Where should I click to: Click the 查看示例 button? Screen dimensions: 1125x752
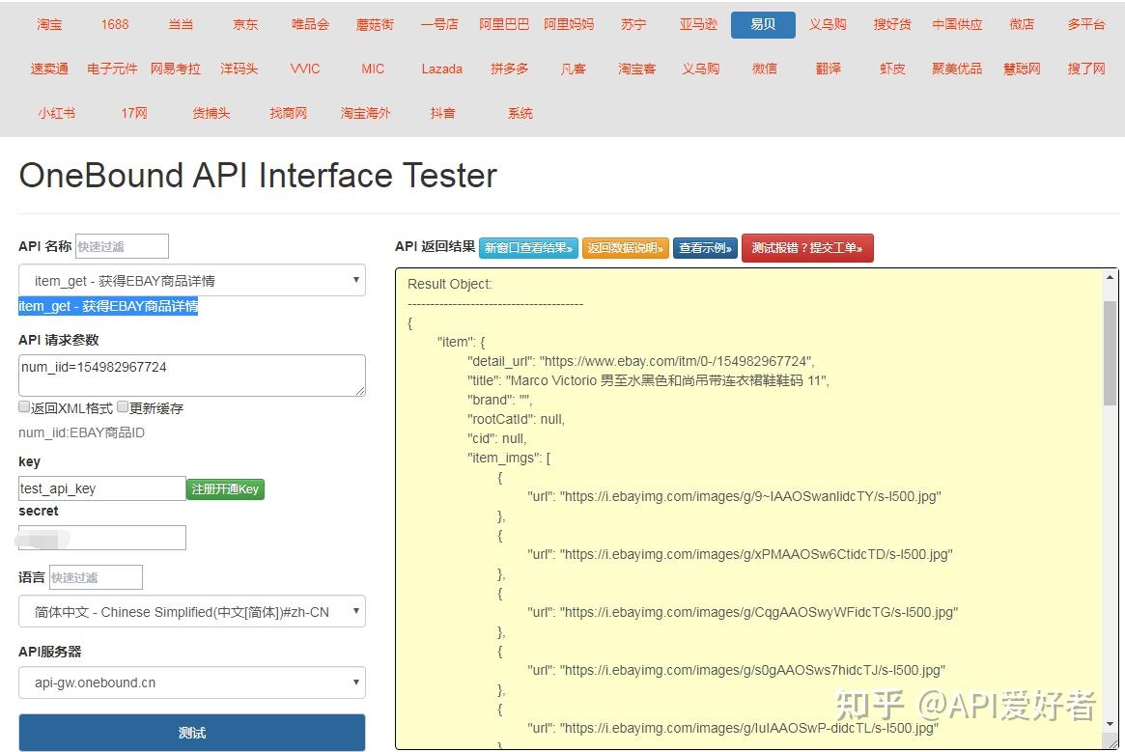[x=705, y=247]
